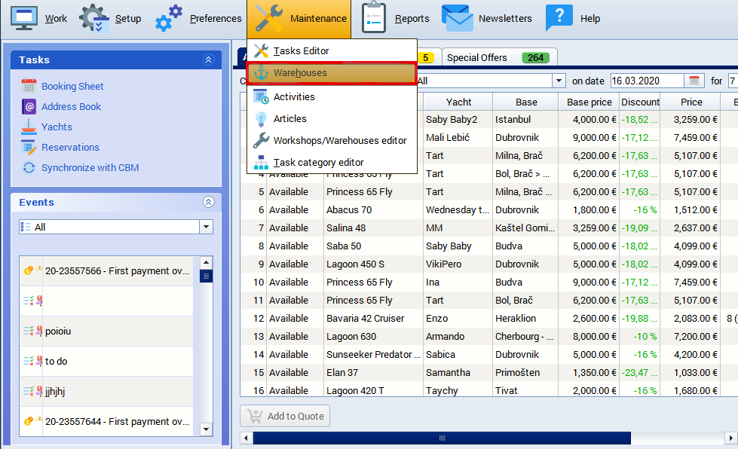Click the icon beside 20-23557566 event
This screenshot has width=738, height=449.
[x=32, y=270]
